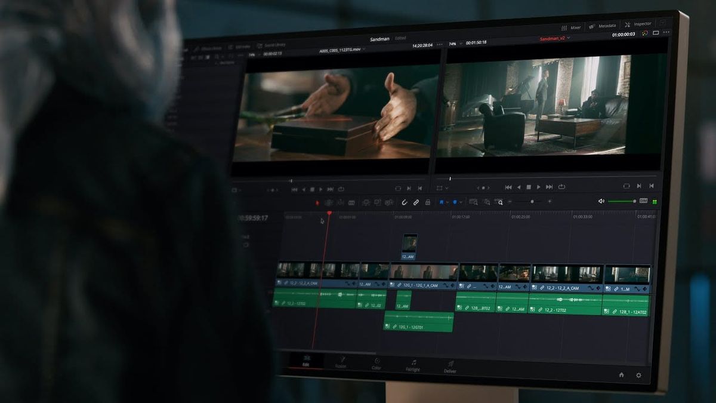Click the Full Extent Zoom icon
Viewport: 716px width, 403px height.
473,202
